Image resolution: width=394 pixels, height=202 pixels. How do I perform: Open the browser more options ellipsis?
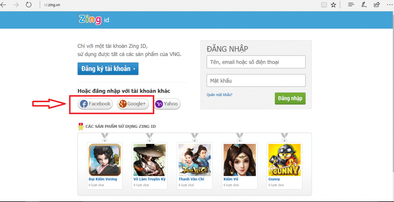tap(390, 5)
